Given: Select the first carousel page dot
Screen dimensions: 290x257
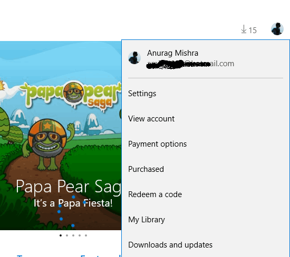Looking at the screenshot, I should tap(61, 235).
